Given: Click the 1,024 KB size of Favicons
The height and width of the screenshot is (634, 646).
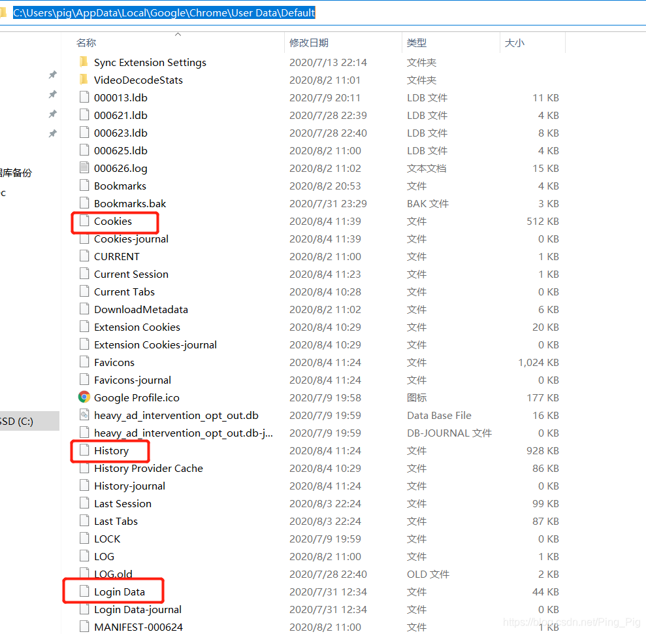Looking at the screenshot, I should [538, 362].
